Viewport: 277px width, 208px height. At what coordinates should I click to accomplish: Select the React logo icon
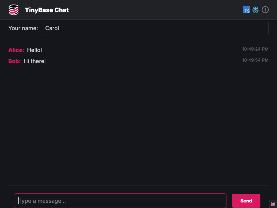[x=256, y=10]
